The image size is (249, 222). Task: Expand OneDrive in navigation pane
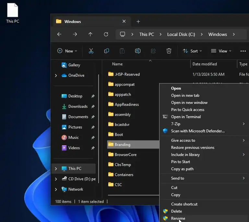click(x=56, y=75)
